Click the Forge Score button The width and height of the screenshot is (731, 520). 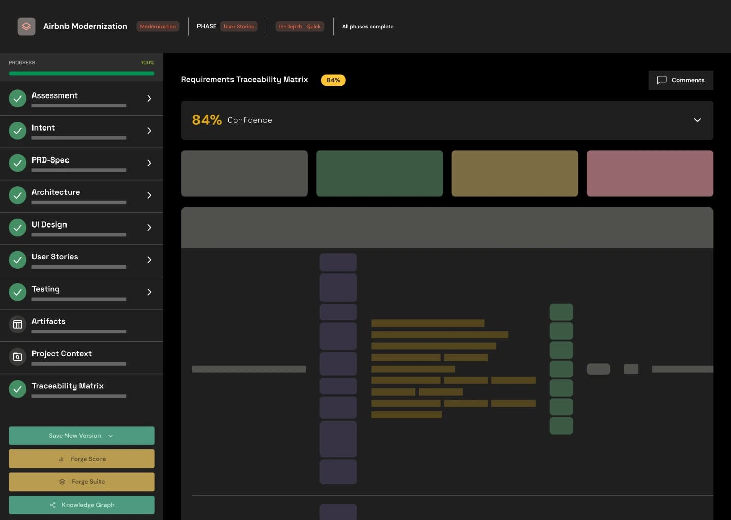pyautogui.click(x=82, y=459)
